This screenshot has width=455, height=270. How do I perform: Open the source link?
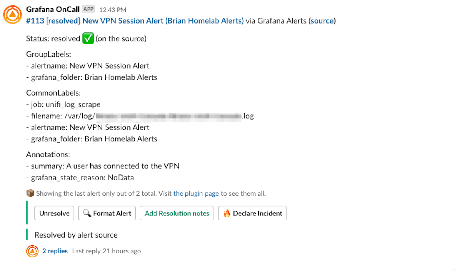pyautogui.click(x=322, y=21)
